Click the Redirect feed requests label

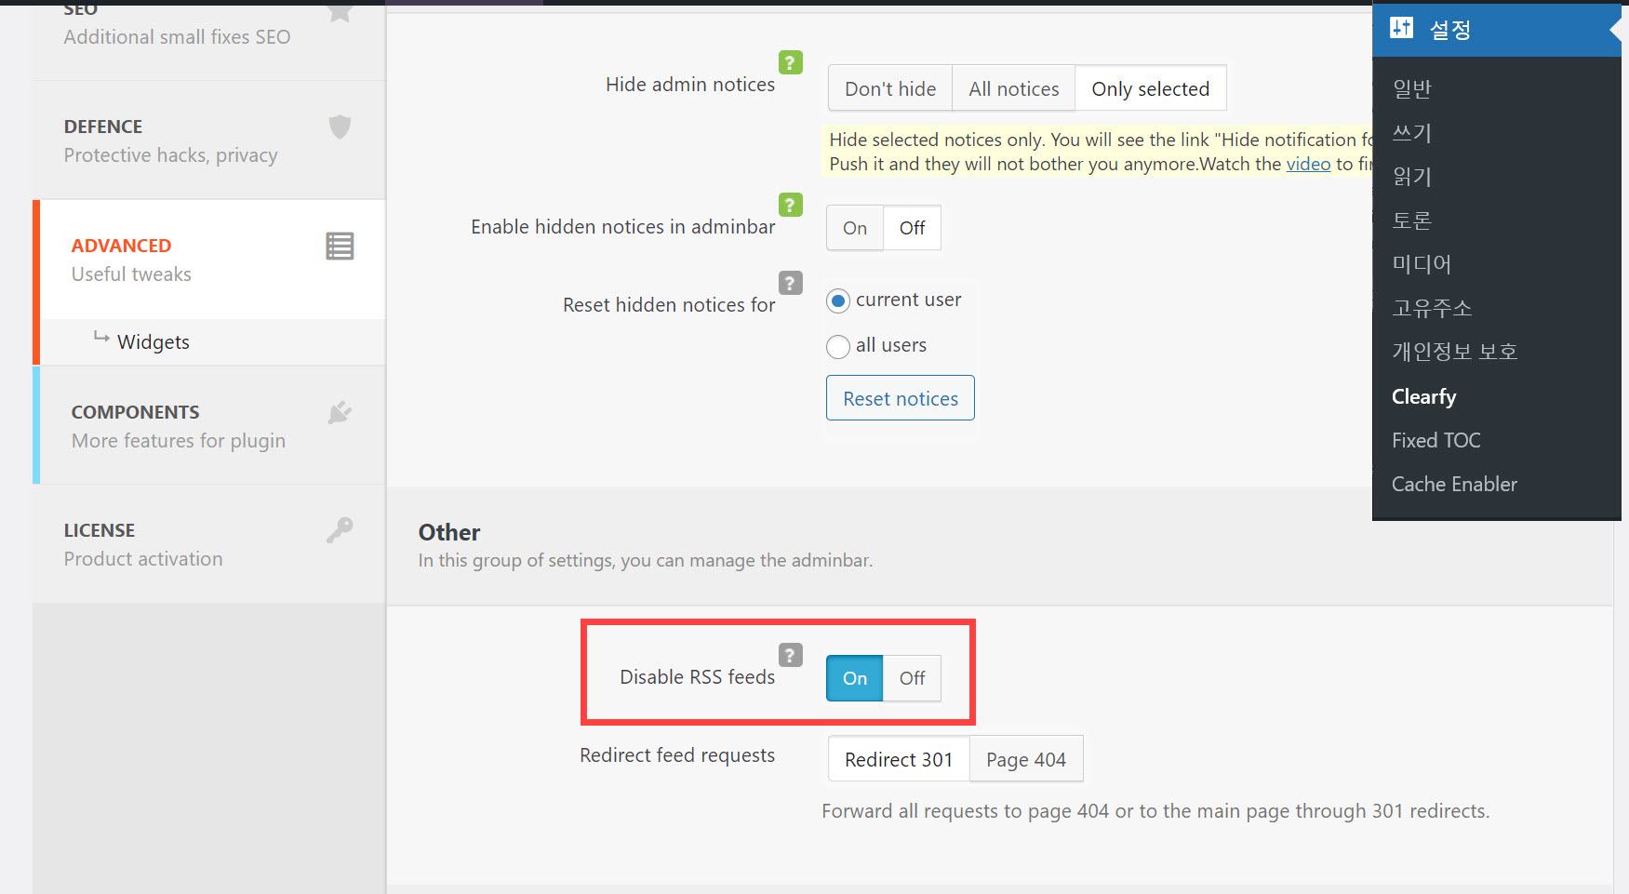coord(677,755)
